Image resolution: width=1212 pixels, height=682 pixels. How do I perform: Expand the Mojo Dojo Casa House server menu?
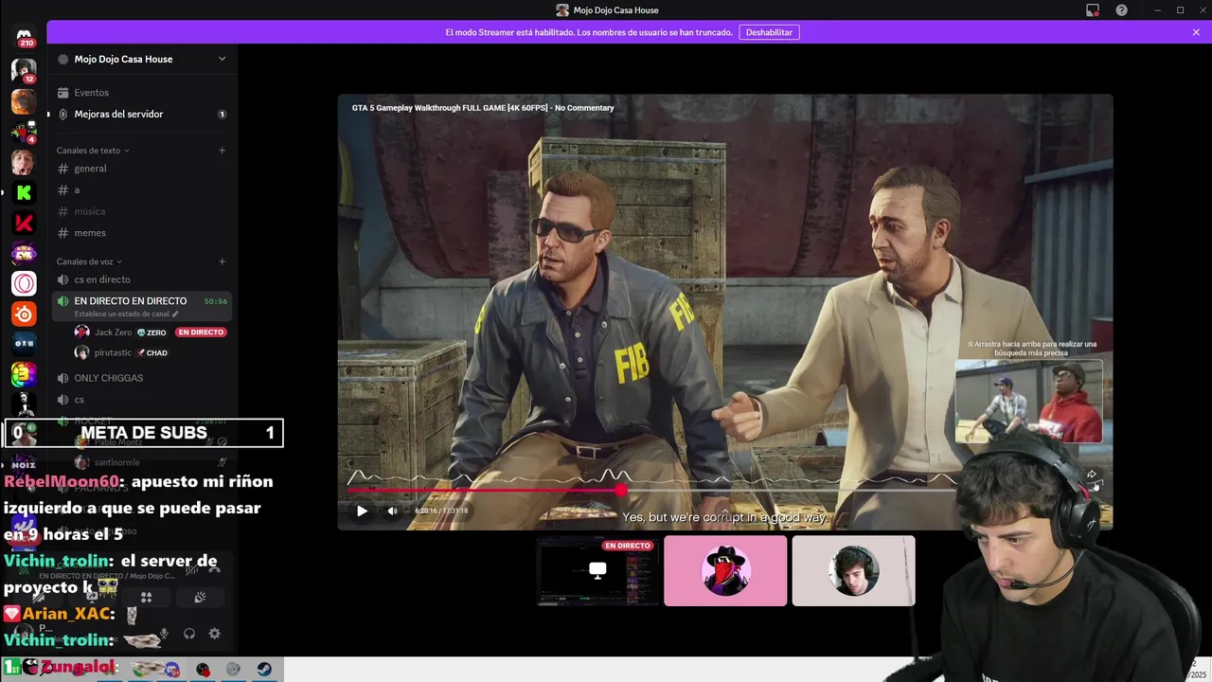[x=223, y=59]
